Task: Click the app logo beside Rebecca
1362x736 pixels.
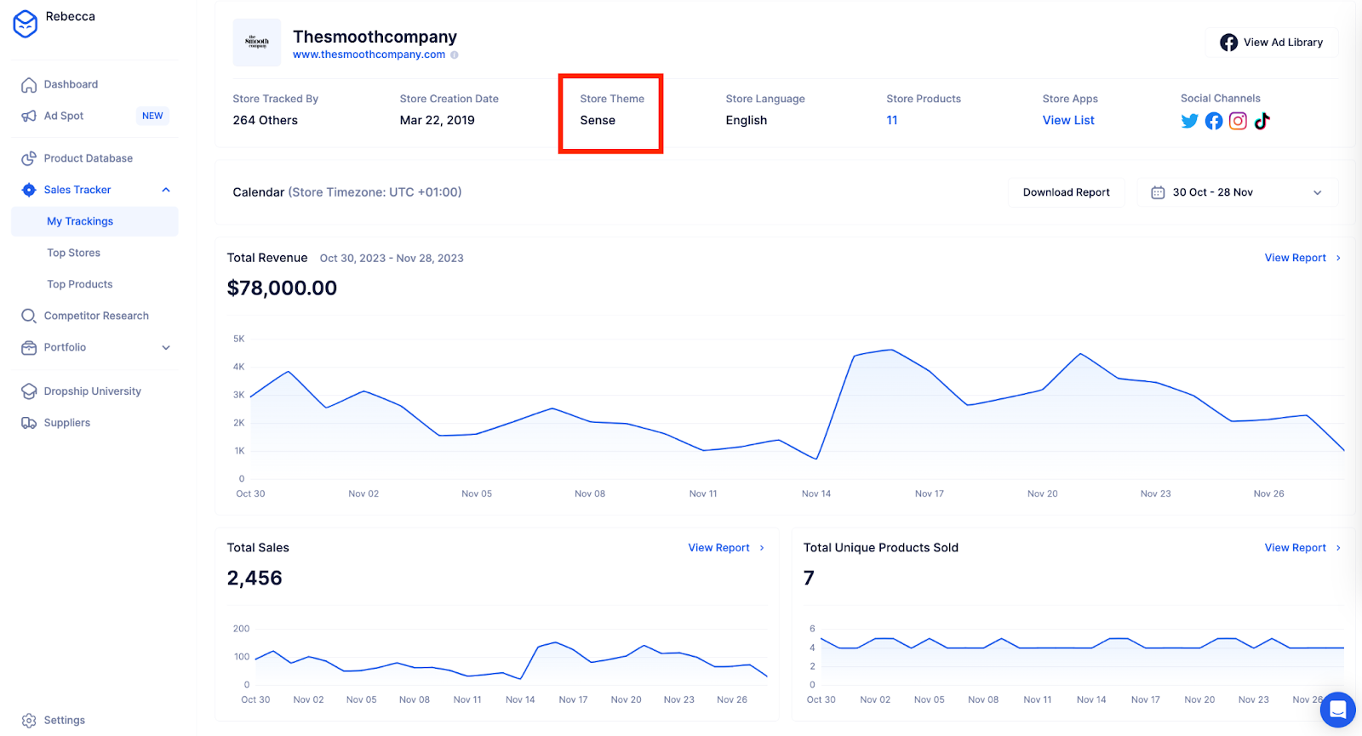Action: coord(26,24)
